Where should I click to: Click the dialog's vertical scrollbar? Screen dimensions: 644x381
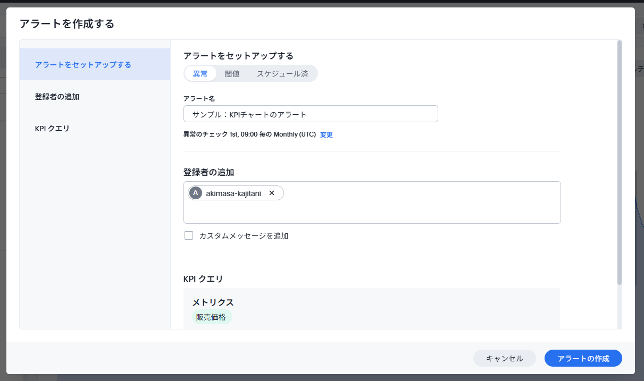(619, 159)
